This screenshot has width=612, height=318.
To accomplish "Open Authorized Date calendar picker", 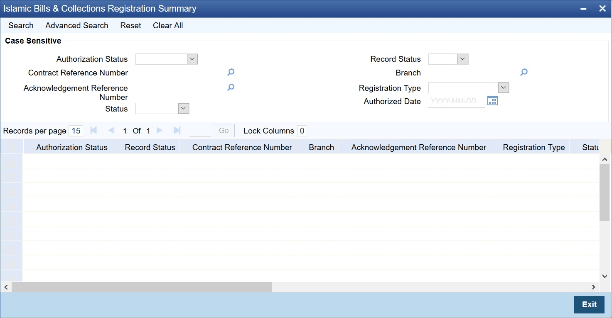I will tap(492, 101).
